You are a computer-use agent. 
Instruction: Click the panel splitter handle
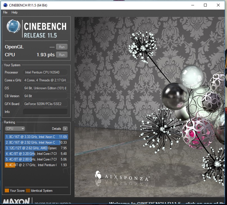pos(73,112)
